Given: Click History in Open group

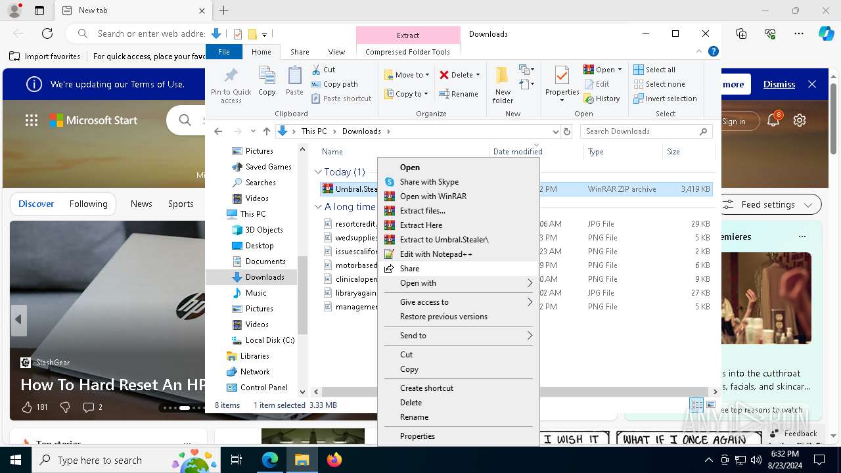Looking at the screenshot, I should [x=601, y=99].
